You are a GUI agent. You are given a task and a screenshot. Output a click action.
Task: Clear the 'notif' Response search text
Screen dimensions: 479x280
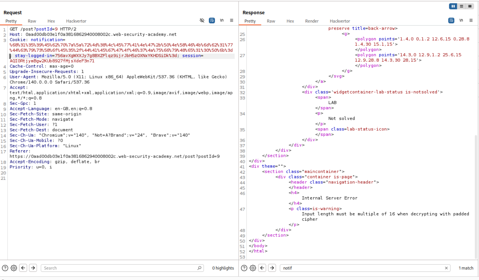(x=446, y=268)
